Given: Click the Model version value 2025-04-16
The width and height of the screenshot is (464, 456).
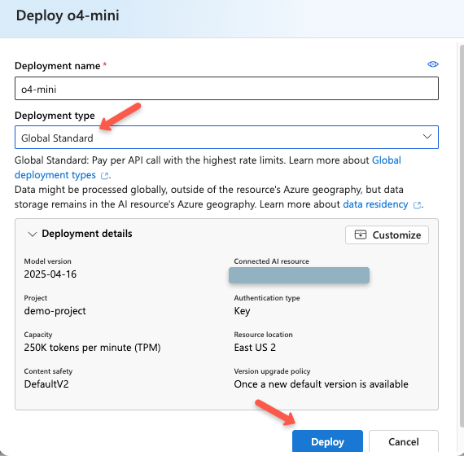Looking at the screenshot, I should click(x=50, y=274).
